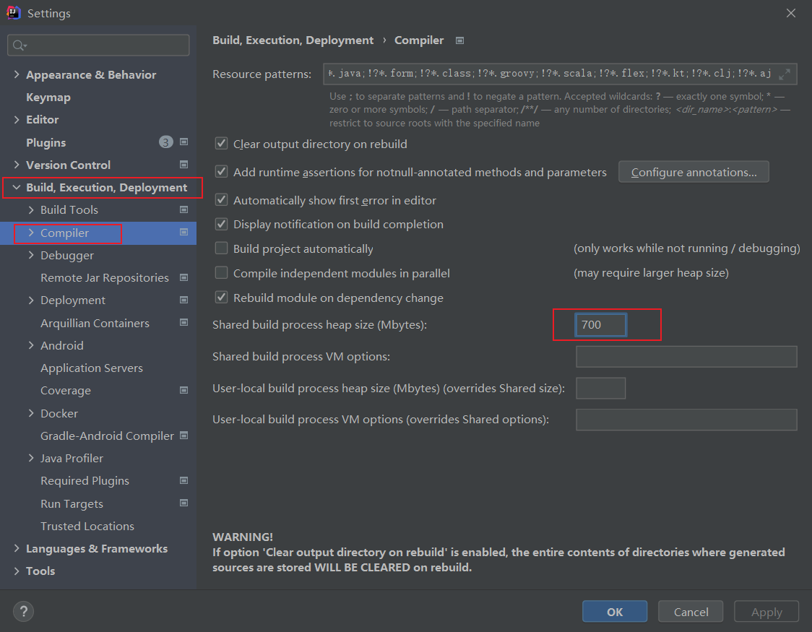Uncheck Clear output directory on rebuild

(222, 144)
